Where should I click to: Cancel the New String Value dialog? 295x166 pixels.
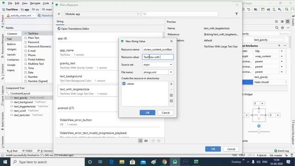165,113
